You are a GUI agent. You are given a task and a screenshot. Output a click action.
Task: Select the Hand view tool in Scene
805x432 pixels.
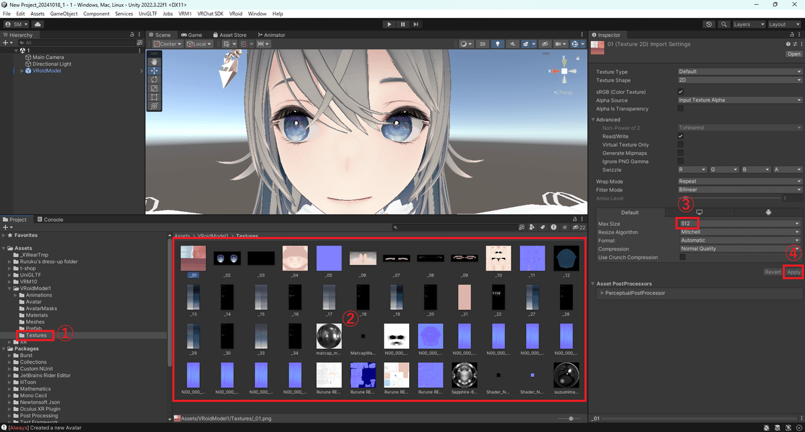click(154, 62)
